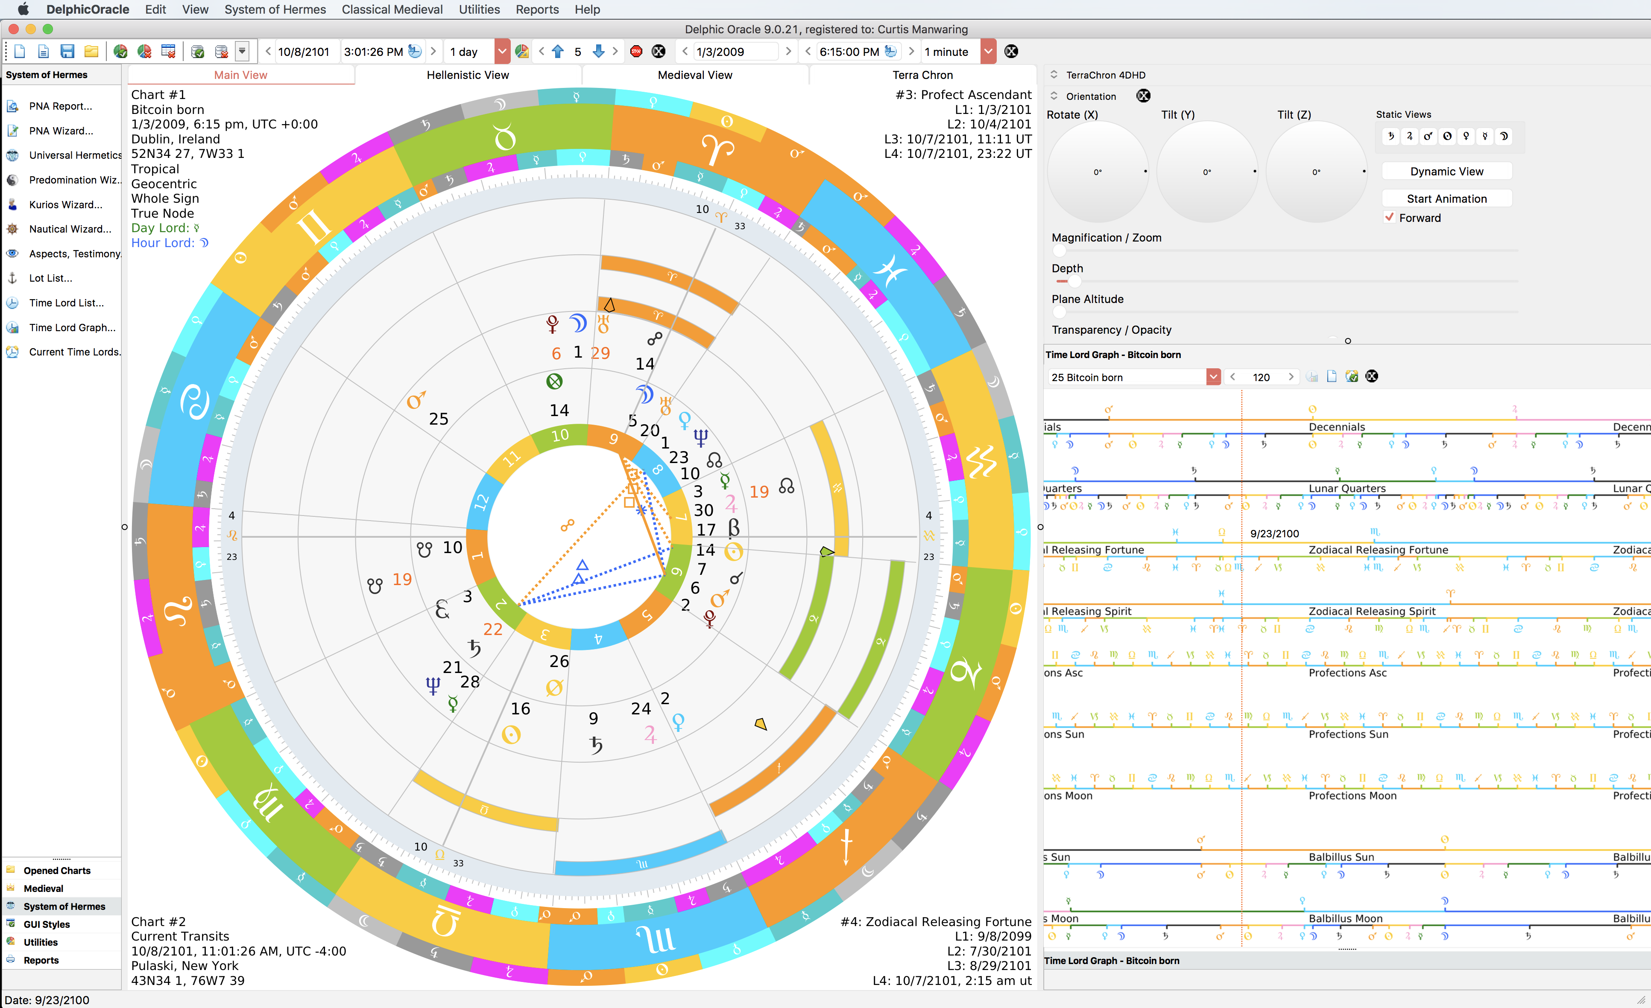Select the Mercury static view
The width and height of the screenshot is (1651, 1008).
(x=1485, y=136)
